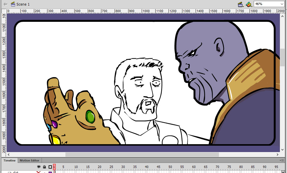Click frame 75 on the timeline ruler
The height and width of the screenshot is (173, 287).
(x=229, y=167)
